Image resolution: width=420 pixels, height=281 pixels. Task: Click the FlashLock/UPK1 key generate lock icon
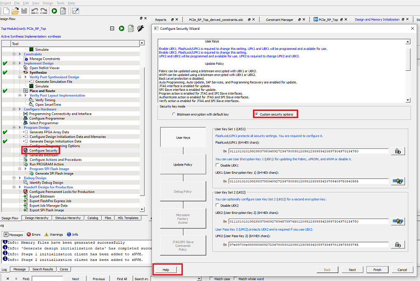(x=398, y=151)
